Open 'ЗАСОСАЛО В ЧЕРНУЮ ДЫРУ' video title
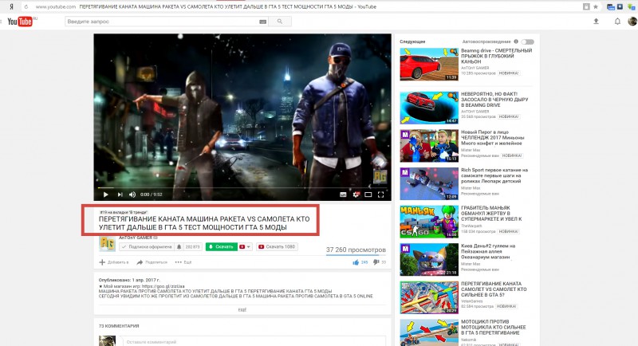This screenshot has width=638, height=346. coord(494,100)
